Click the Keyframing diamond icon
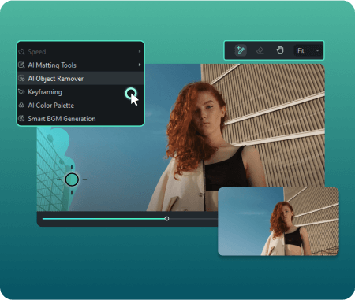The width and height of the screenshot is (355, 300). click(x=21, y=92)
